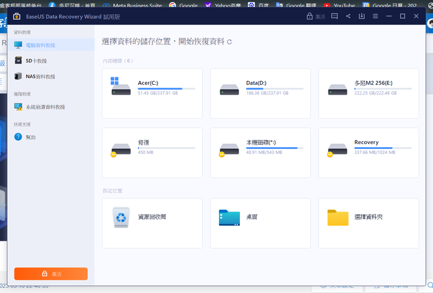Click the Recovery partition drive icon
This screenshot has height=293, width=433.
pyautogui.click(x=337, y=150)
